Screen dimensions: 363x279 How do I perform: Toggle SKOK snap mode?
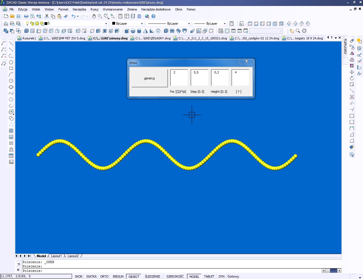[x=79, y=276]
